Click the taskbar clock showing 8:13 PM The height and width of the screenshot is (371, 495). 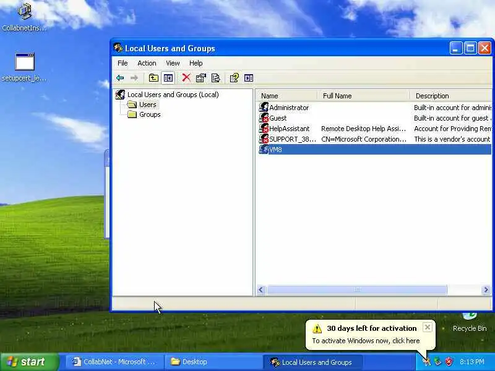tap(472, 362)
